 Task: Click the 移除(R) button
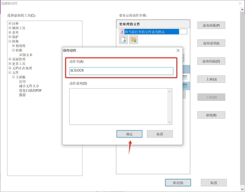click(x=211, y=115)
